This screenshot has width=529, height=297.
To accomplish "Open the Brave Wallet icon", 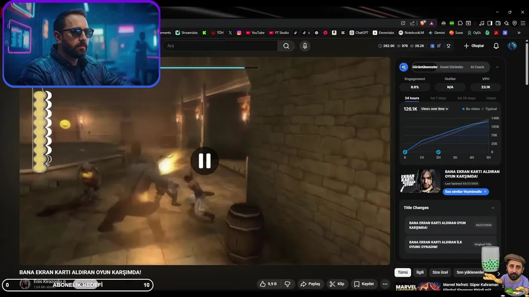I will click(x=498, y=23).
